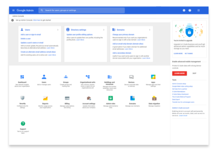Open the hamburger main menu
The height and width of the screenshot is (157, 217).
click(x=13, y=10)
